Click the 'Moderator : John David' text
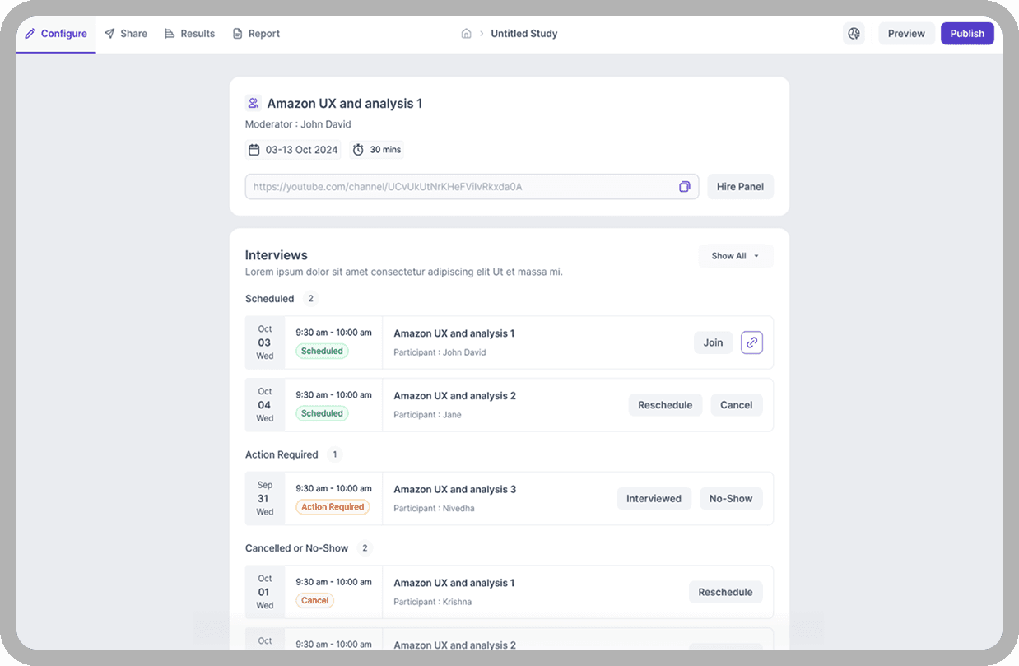 [298, 124]
